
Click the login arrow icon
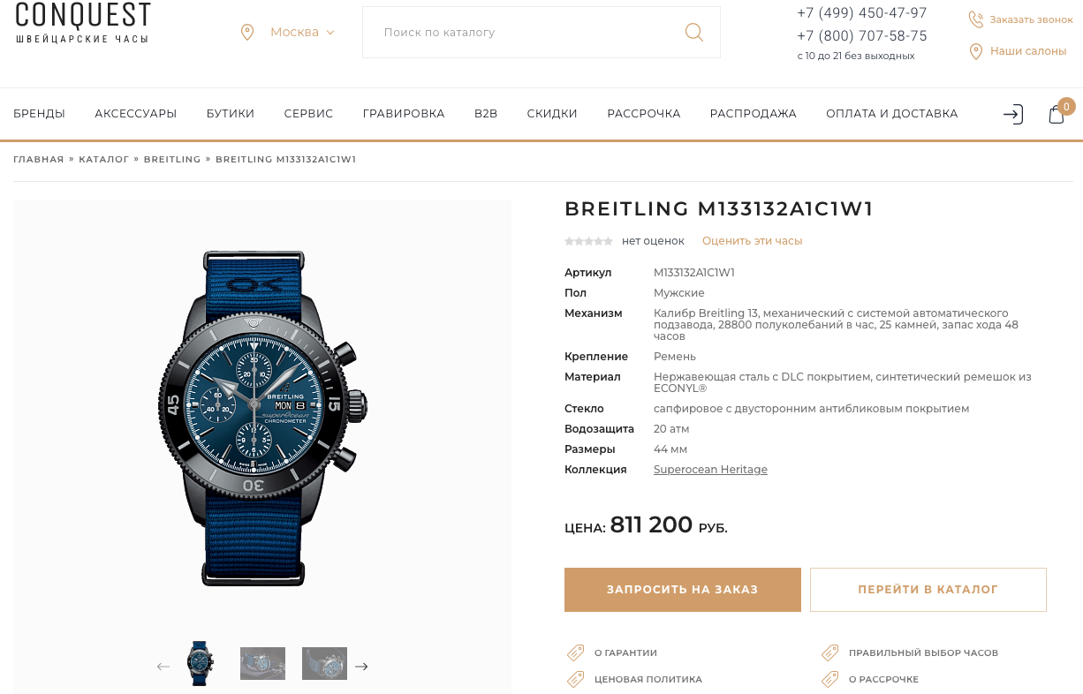point(1012,114)
